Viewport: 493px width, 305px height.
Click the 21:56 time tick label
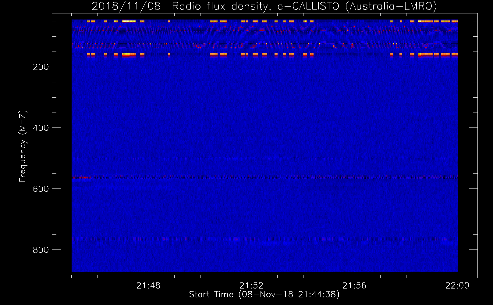point(354,286)
